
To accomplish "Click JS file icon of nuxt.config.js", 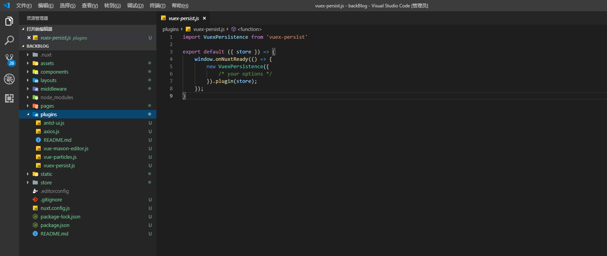I will [x=35, y=208].
